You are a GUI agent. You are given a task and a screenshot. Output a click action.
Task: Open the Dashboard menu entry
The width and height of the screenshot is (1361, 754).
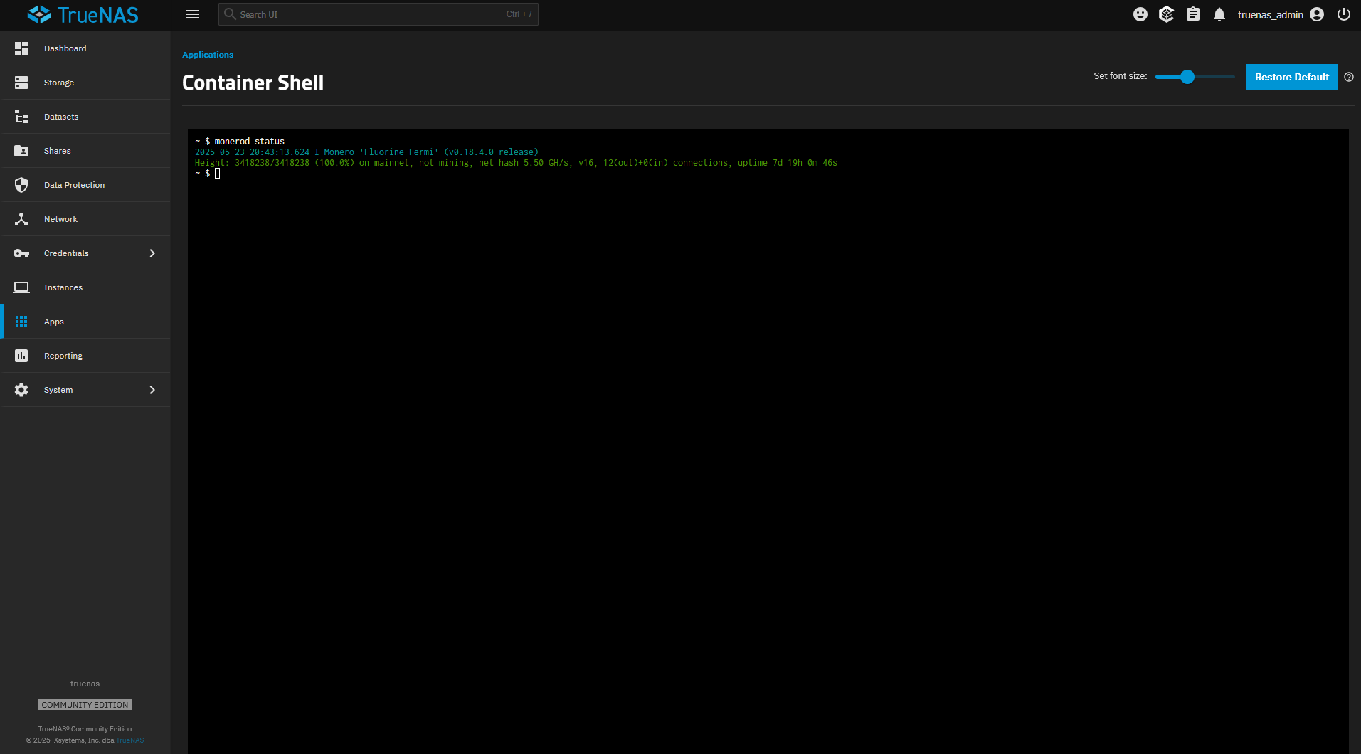click(x=65, y=48)
